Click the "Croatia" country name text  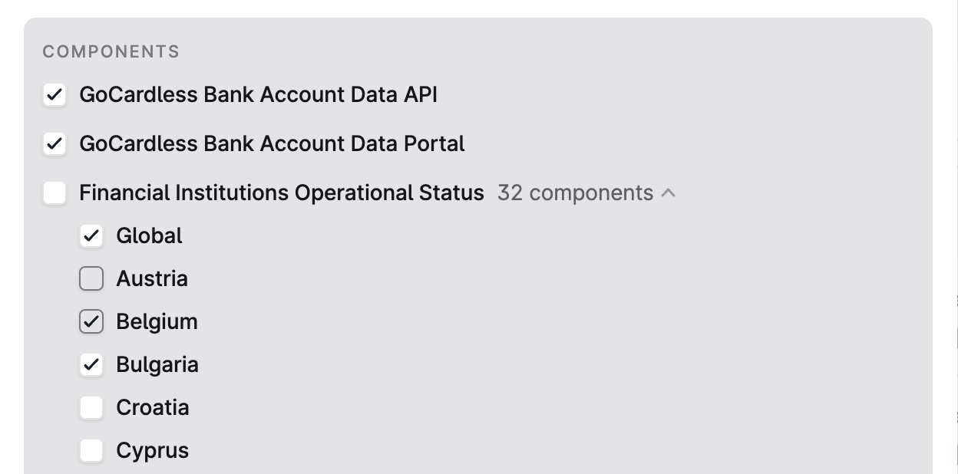(x=153, y=408)
